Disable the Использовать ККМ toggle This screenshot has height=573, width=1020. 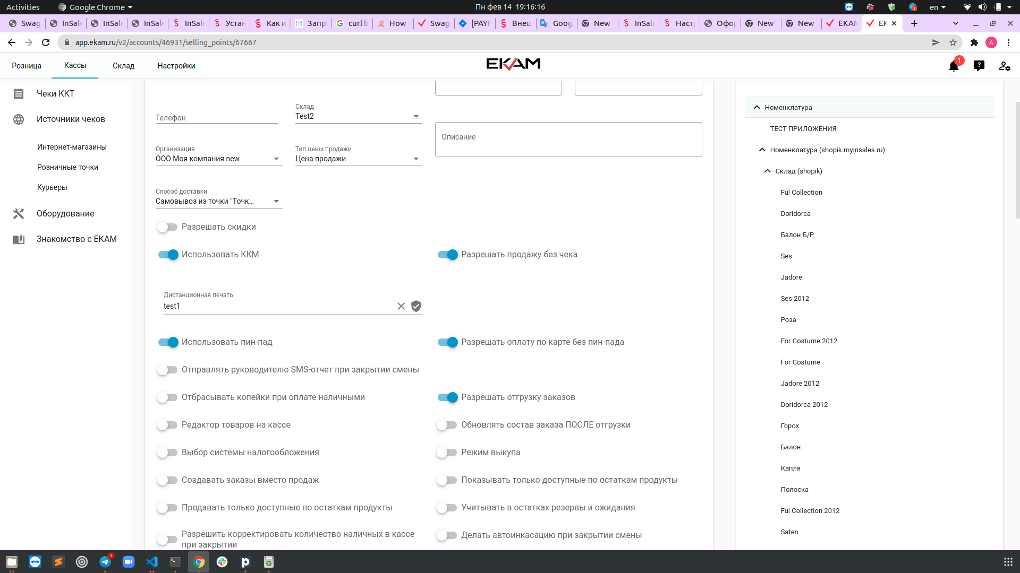coord(168,255)
